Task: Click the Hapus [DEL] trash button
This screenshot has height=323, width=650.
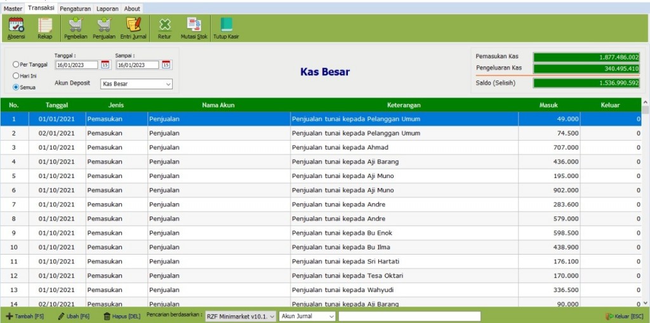Action: click(x=122, y=317)
